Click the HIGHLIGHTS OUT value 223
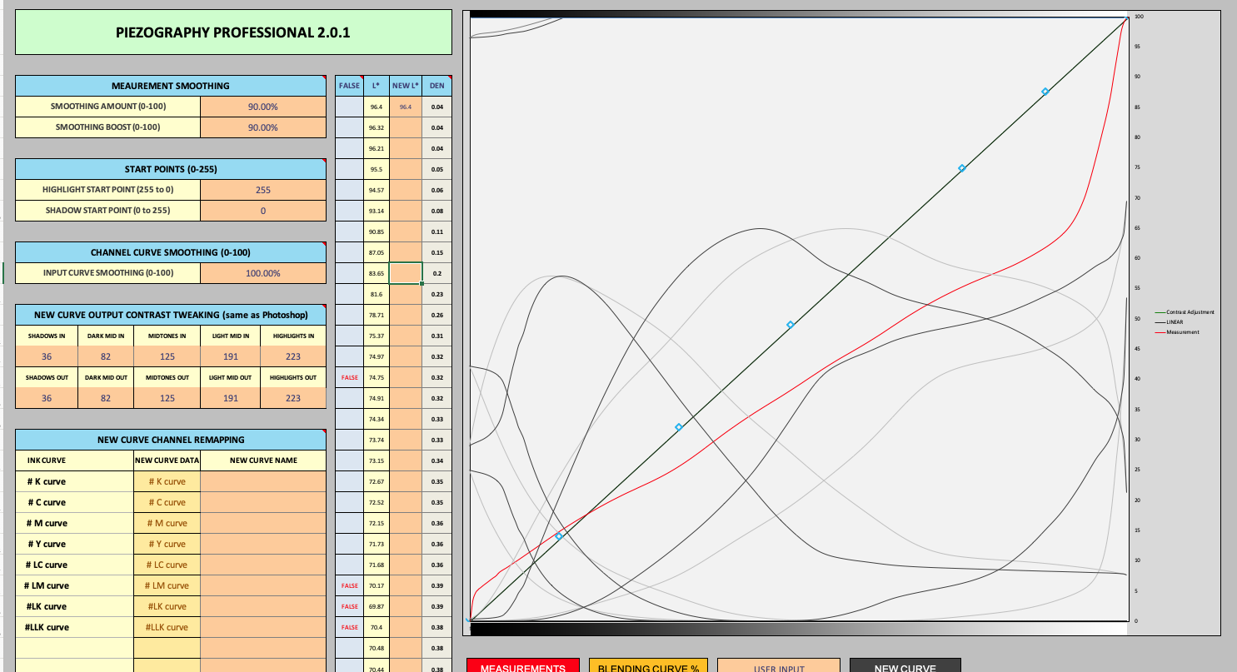The image size is (1237, 672). 293,398
